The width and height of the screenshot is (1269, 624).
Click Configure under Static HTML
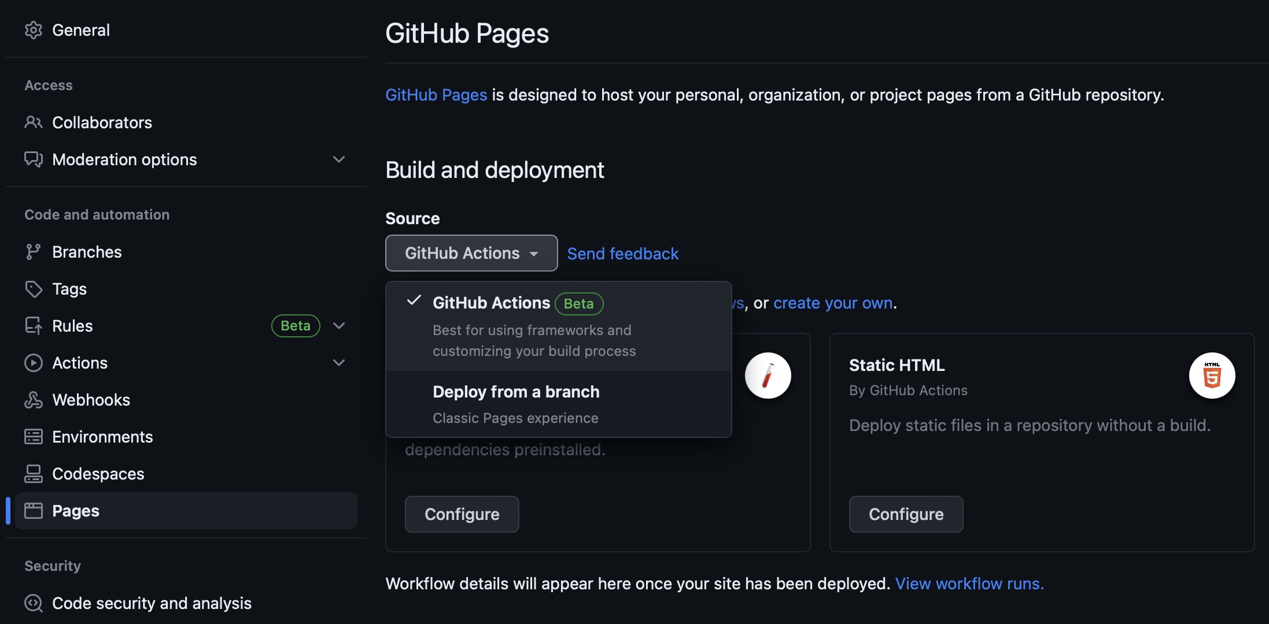coord(905,514)
